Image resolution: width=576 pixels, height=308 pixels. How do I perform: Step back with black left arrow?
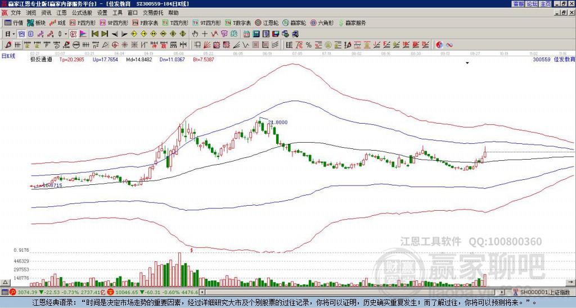pyautogui.click(x=115, y=34)
